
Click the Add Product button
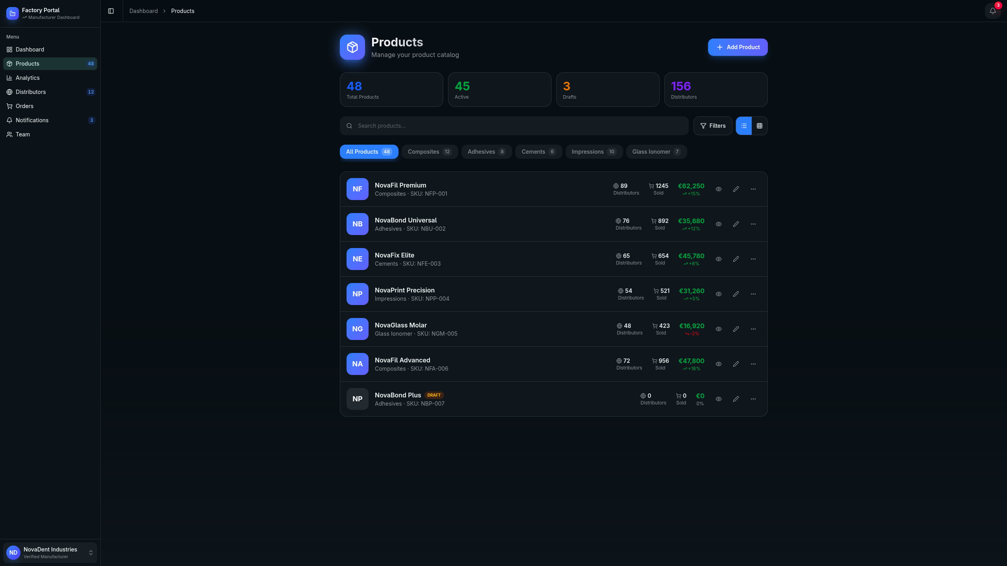738,47
